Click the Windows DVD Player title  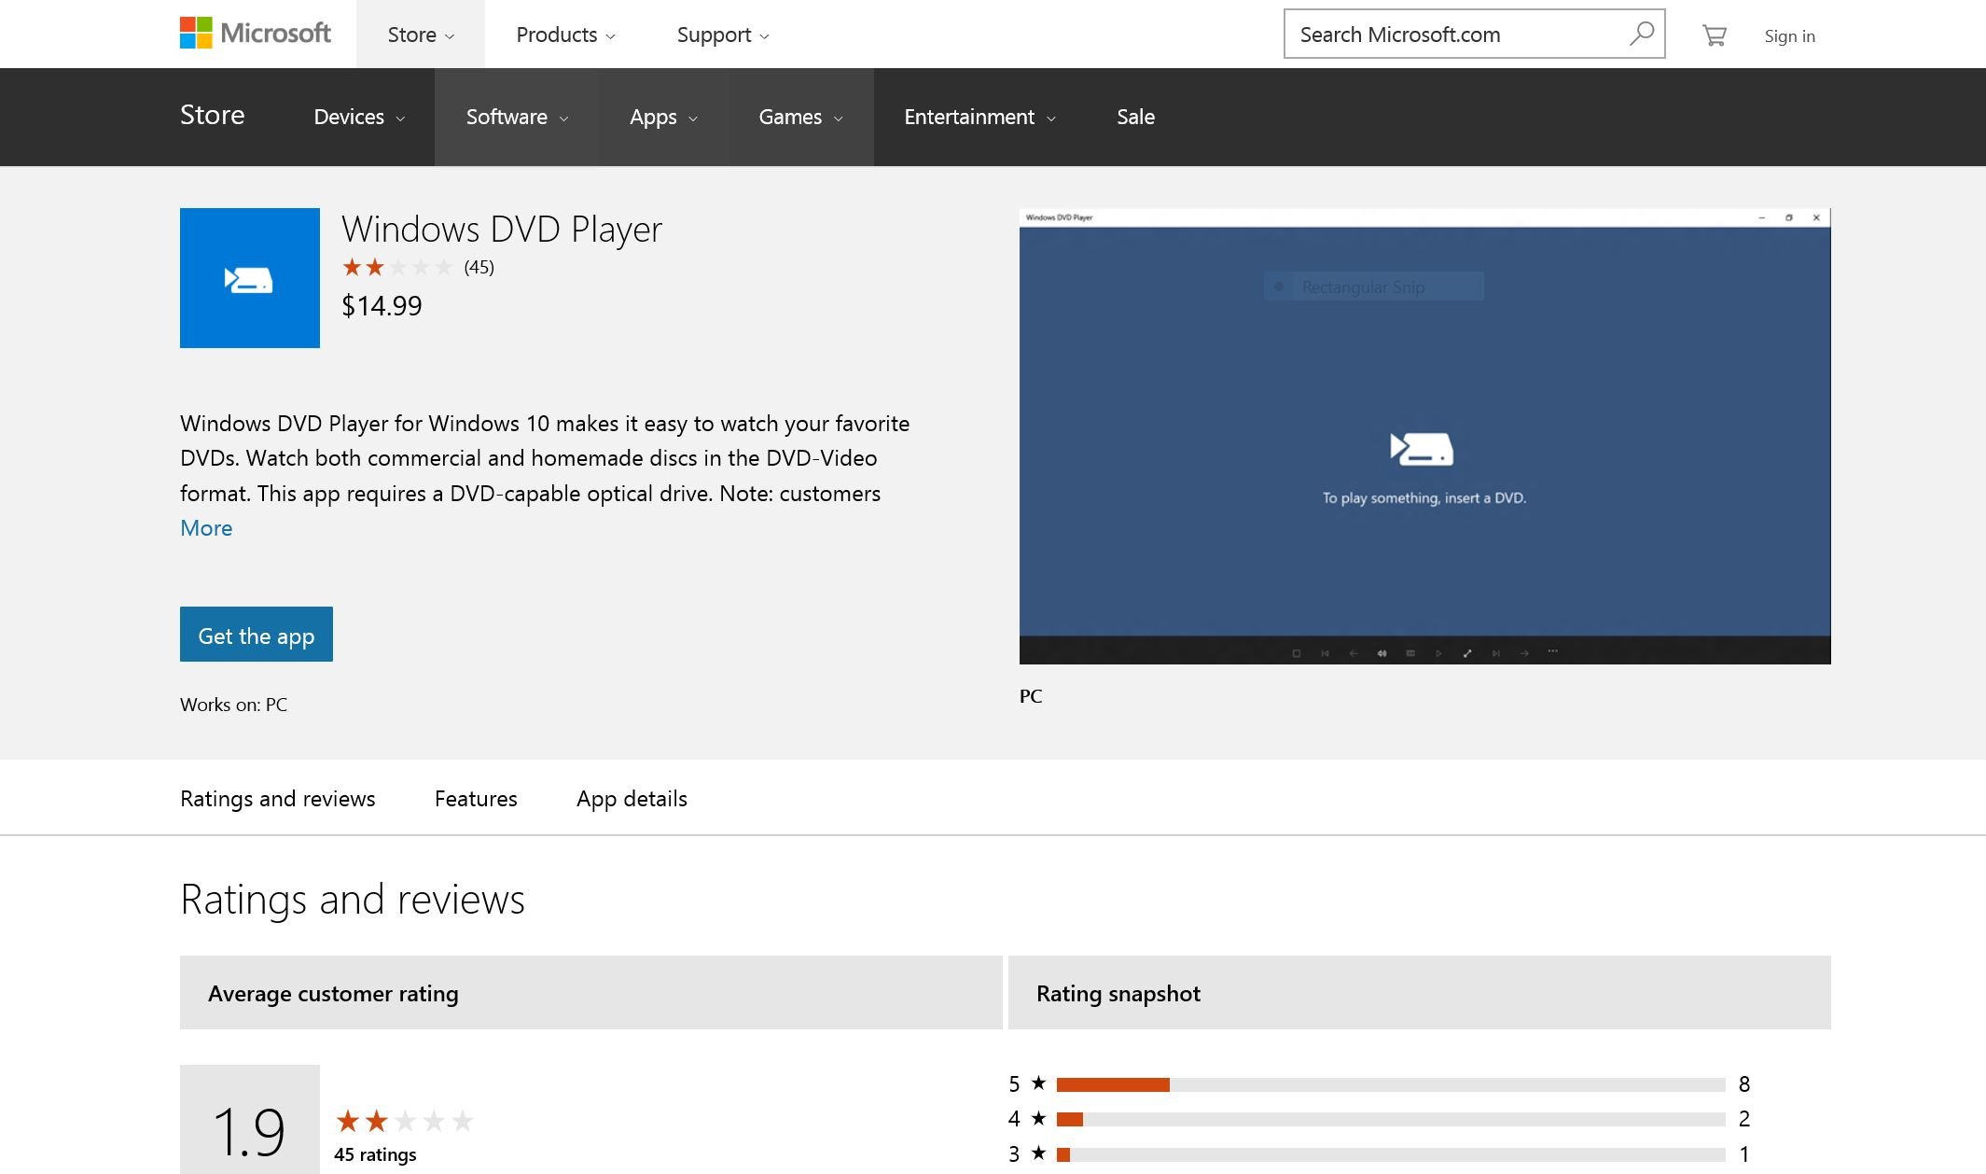502,229
